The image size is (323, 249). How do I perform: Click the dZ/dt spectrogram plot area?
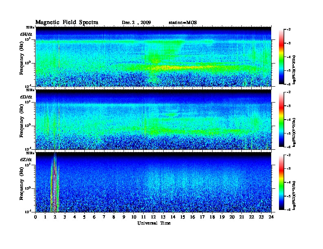[x=153, y=182]
